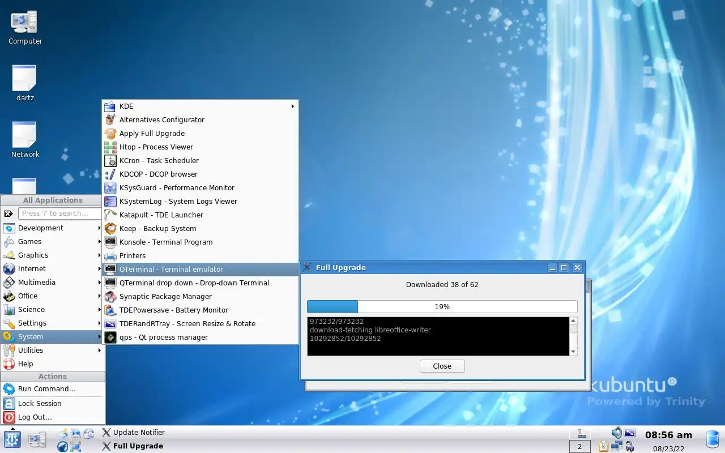Click 'Downloaded 38 of 62' status text
Image resolution: width=725 pixels, height=453 pixels.
442,285
